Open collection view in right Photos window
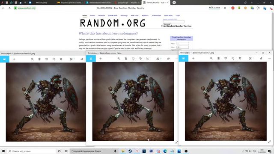This screenshot has width=274, height=154. coord(184,58)
